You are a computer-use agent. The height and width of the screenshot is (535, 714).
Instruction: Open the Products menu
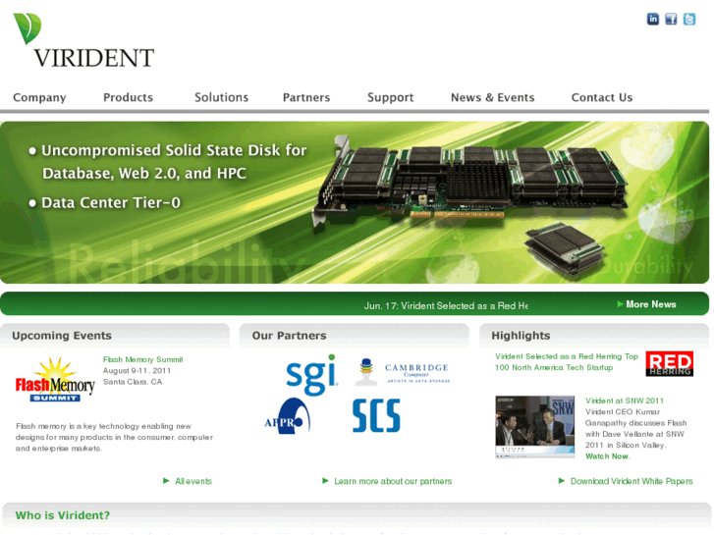128,97
